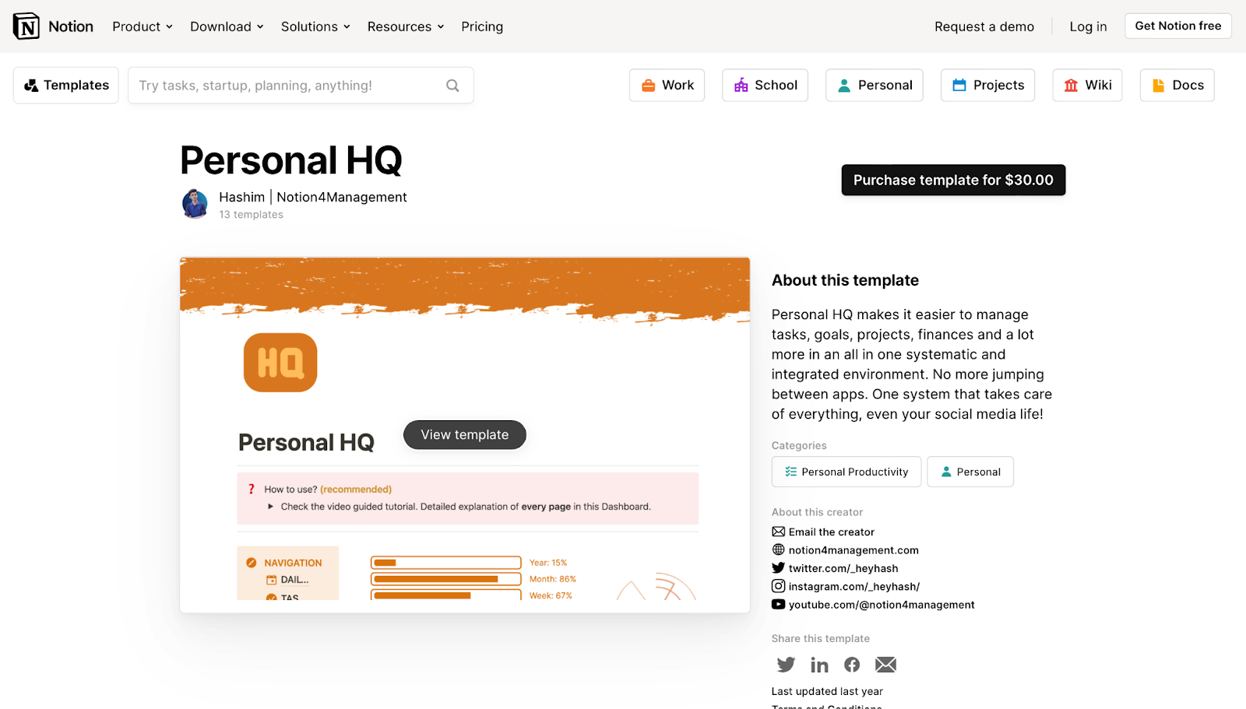Screen dimensions: 1246x709
Task: Open the Resources dropdown
Action: [405, 26]
